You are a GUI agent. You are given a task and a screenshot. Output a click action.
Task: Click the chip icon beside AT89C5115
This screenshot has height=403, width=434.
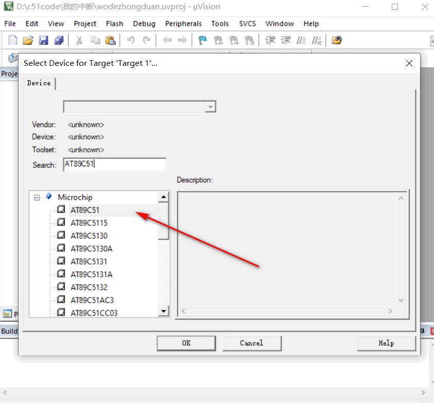[x=61, y=222]
